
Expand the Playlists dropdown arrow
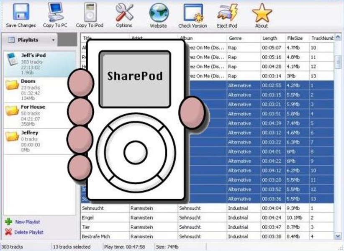(53, 40)
